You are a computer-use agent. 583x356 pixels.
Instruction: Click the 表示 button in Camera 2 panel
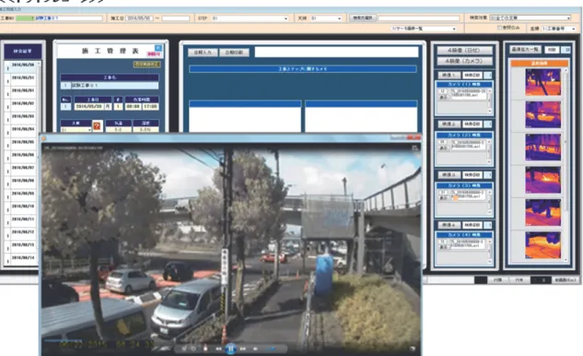(443, 148)
